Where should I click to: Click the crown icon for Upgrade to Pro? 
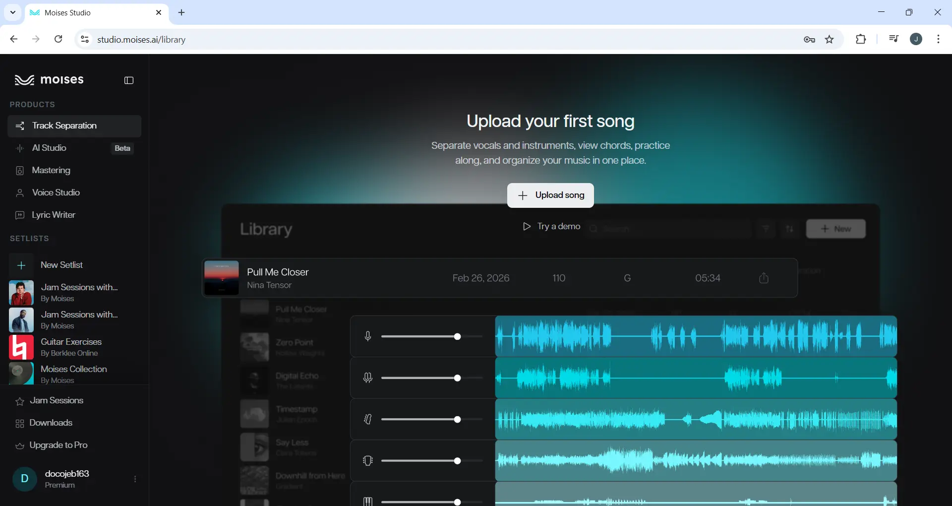20,446
